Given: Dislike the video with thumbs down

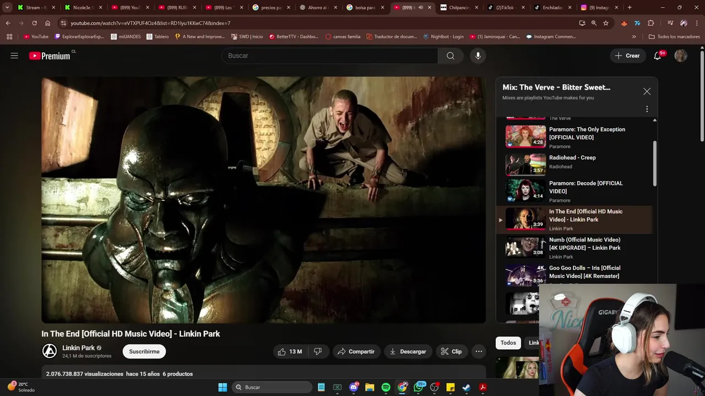Looking at the screenshot, I should click(x=318, y=351).
